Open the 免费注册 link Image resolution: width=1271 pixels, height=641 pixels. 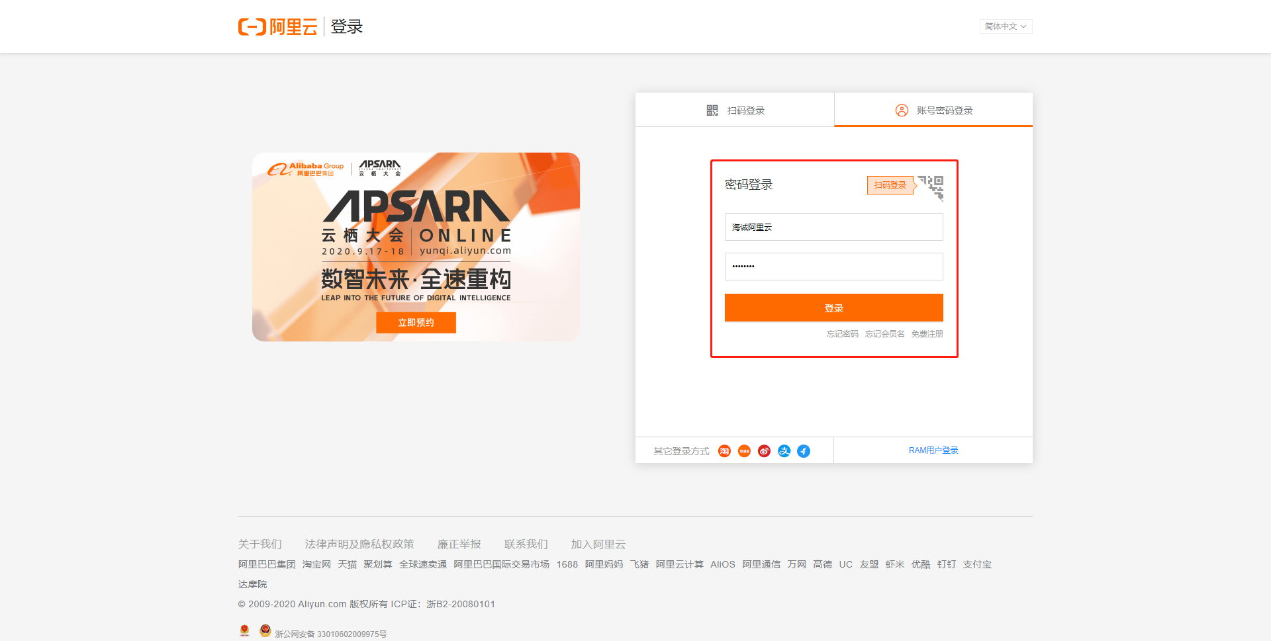pyautogui.click(x=927, y=334)
